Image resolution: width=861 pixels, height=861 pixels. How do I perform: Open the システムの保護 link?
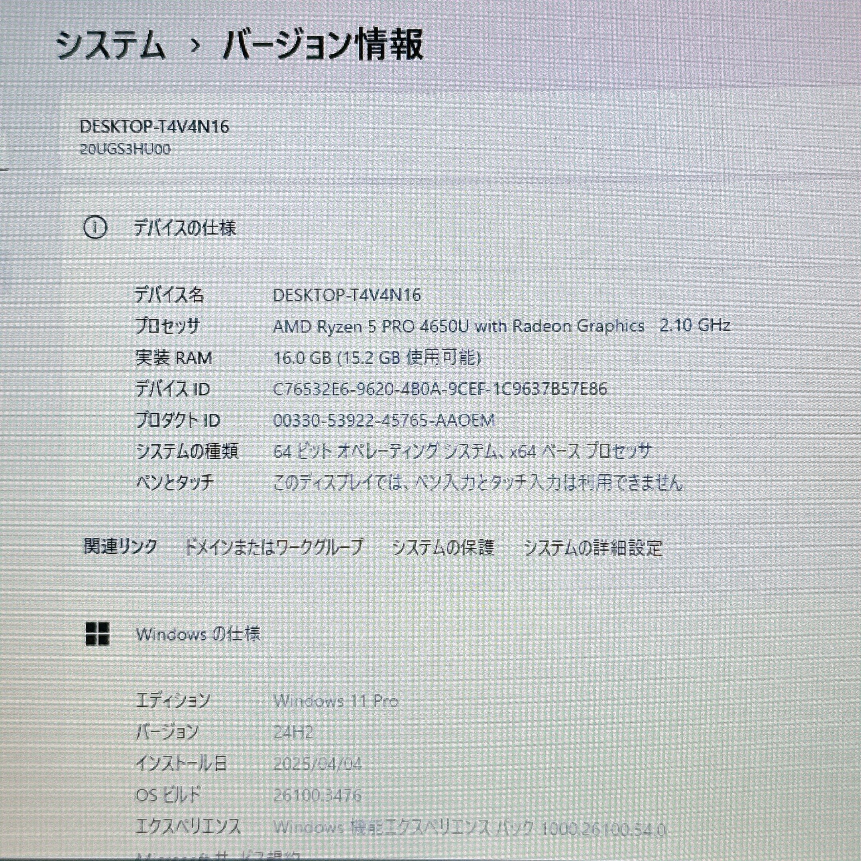coord(443,547)
